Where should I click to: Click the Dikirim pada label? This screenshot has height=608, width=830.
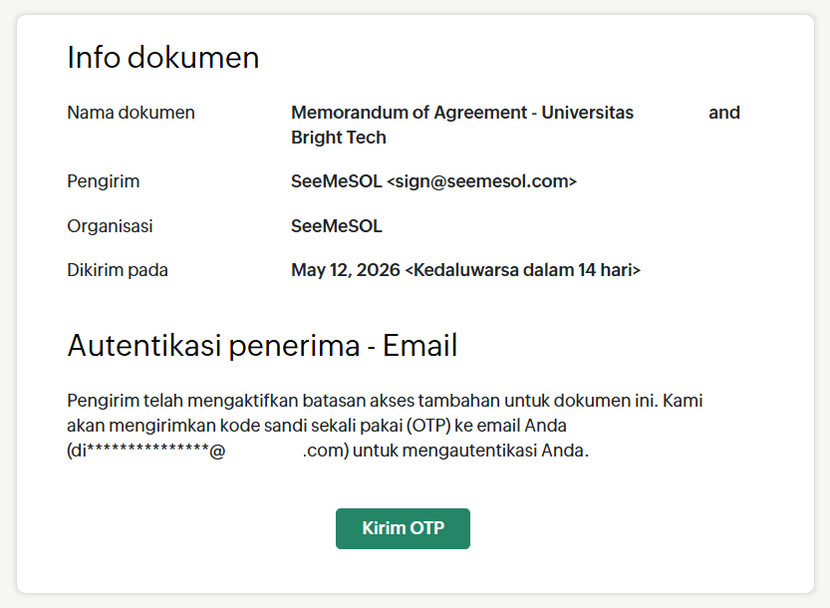(x=117, y=270)
